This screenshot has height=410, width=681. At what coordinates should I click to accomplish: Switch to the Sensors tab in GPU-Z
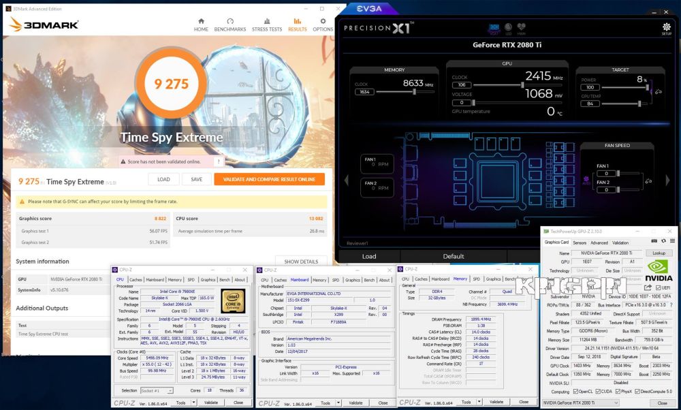580,242
